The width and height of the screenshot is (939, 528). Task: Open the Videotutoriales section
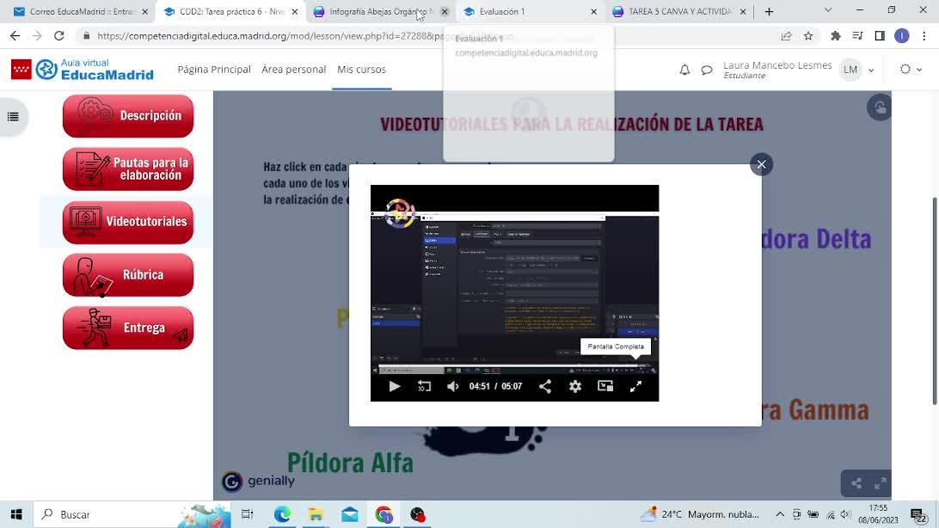128,222
